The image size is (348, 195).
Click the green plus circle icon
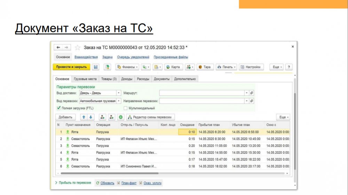[x=121, y=117]
